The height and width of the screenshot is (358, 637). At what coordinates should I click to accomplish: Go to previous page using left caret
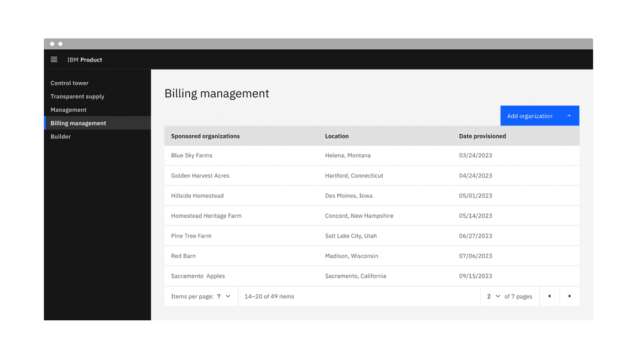tap(550, 296)
